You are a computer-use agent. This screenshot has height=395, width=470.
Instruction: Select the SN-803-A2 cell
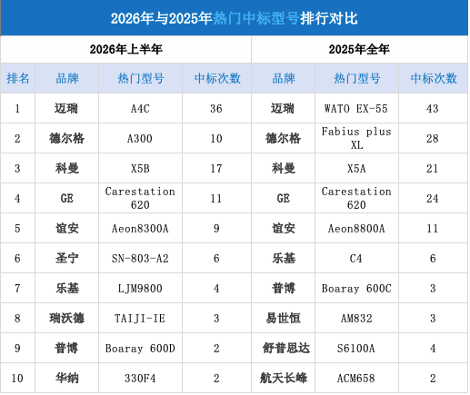(x=140, y=258)
